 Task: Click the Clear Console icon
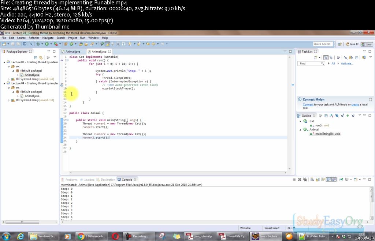coord(312,180)
